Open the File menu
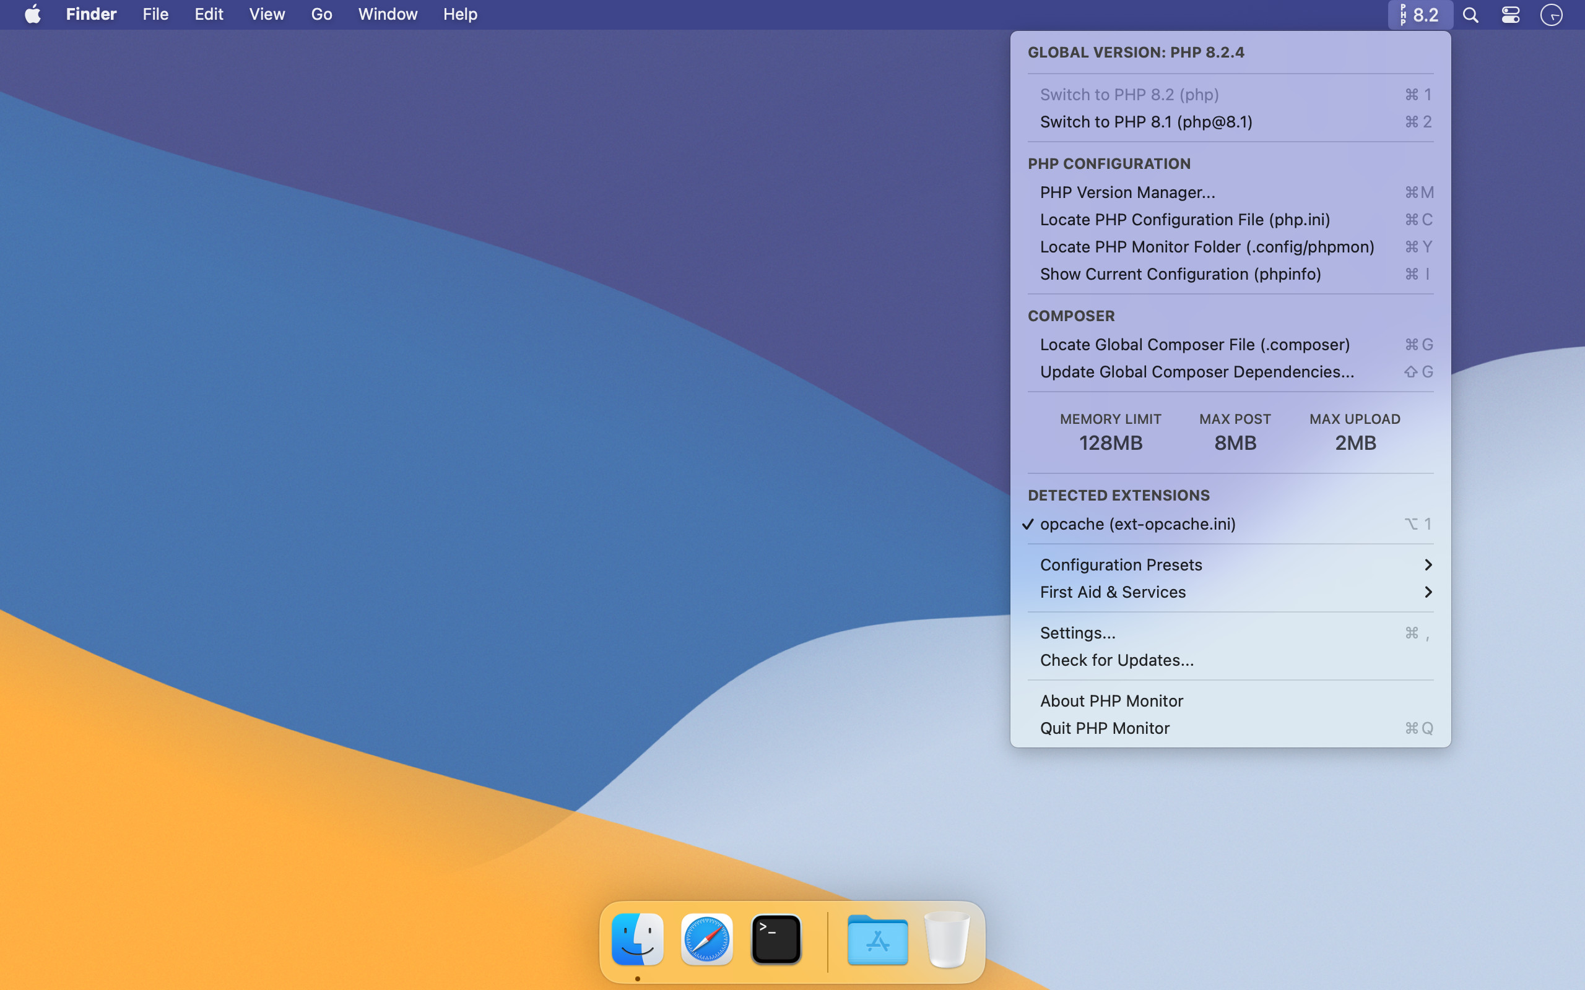 (155, 14)
